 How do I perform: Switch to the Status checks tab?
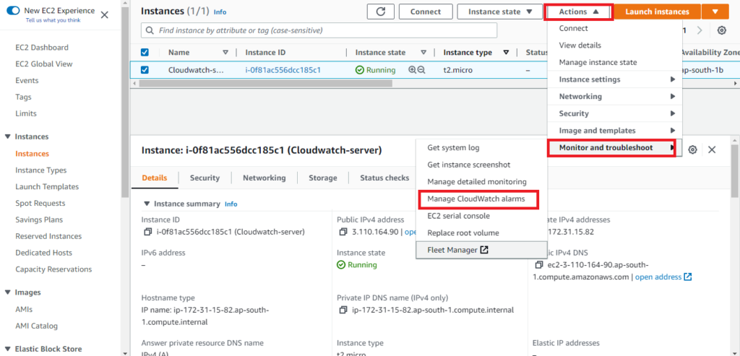tap(384, 178)
